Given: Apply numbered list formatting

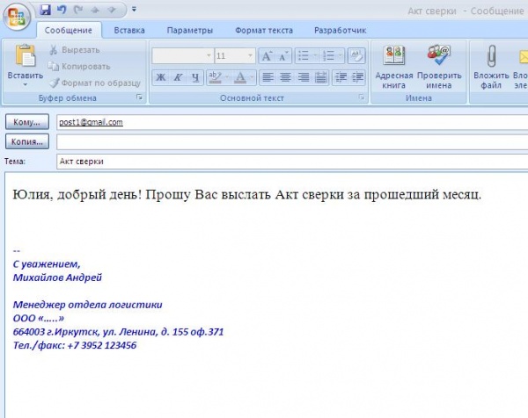Looking at the screenshot, I should tap(328, 56).
